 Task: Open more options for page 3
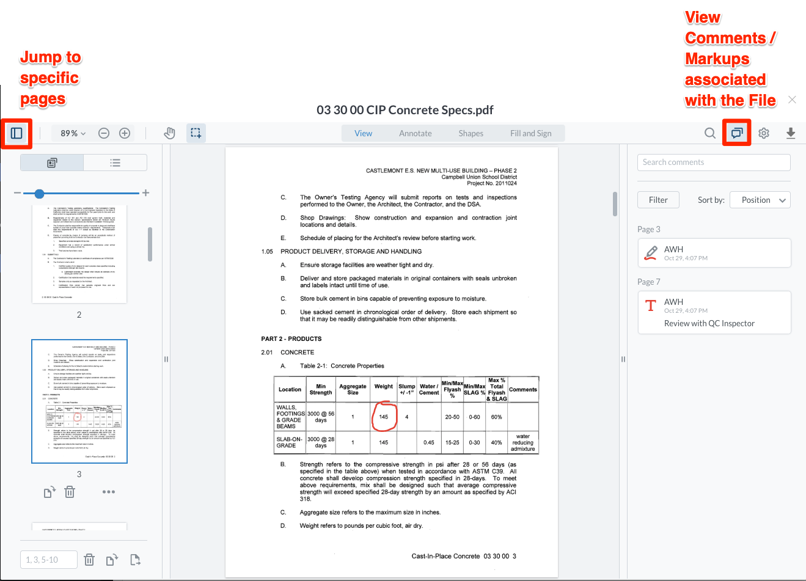click(109, 492)
